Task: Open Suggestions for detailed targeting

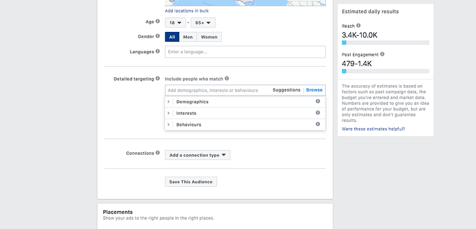Action: (286, 90)
